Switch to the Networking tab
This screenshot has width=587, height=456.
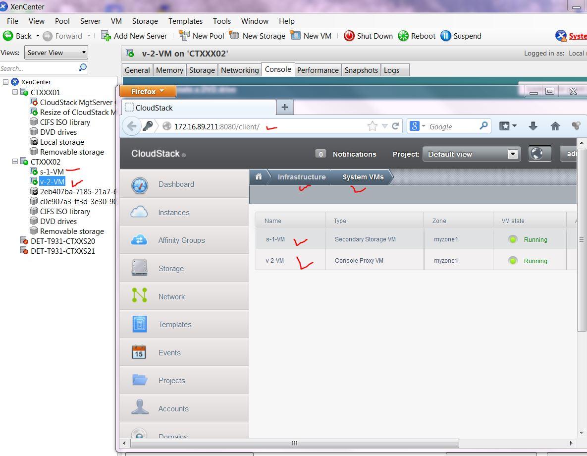point(240,70)
